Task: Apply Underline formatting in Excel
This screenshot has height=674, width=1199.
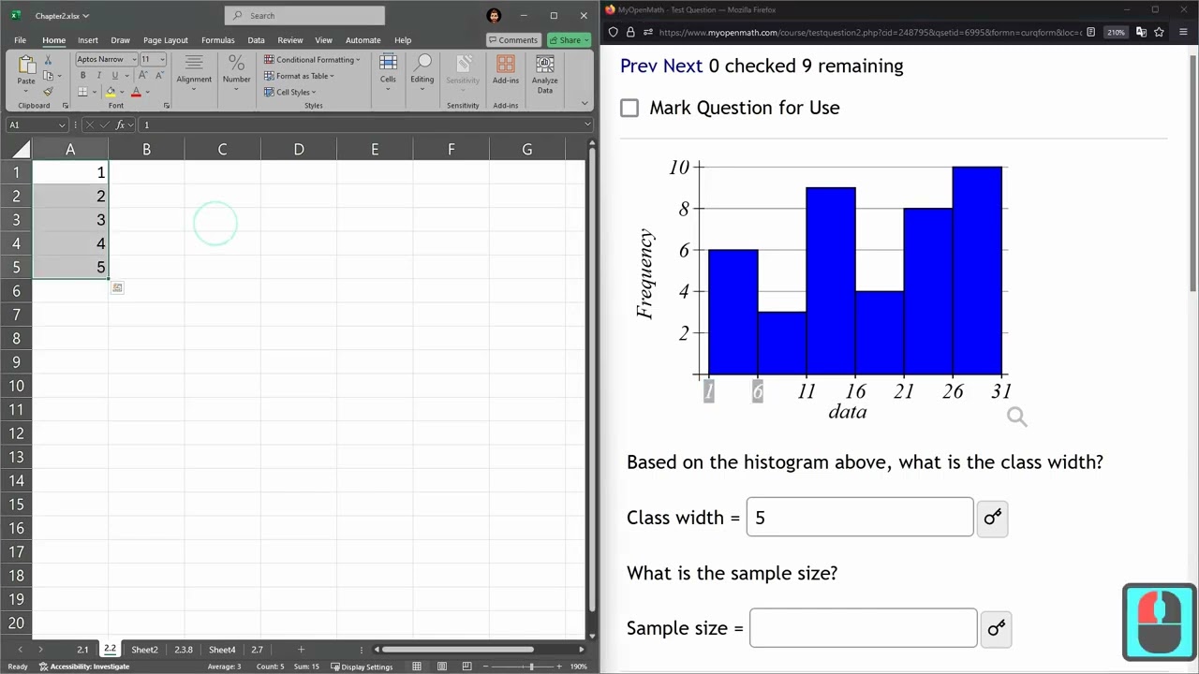Action: click(114, 76)
